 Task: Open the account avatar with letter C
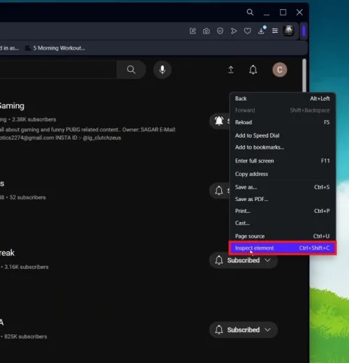(x=280, y=70)
